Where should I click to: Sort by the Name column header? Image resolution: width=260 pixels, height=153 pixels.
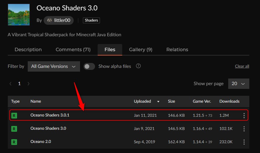pyautogui.click(x=36, y=101)
